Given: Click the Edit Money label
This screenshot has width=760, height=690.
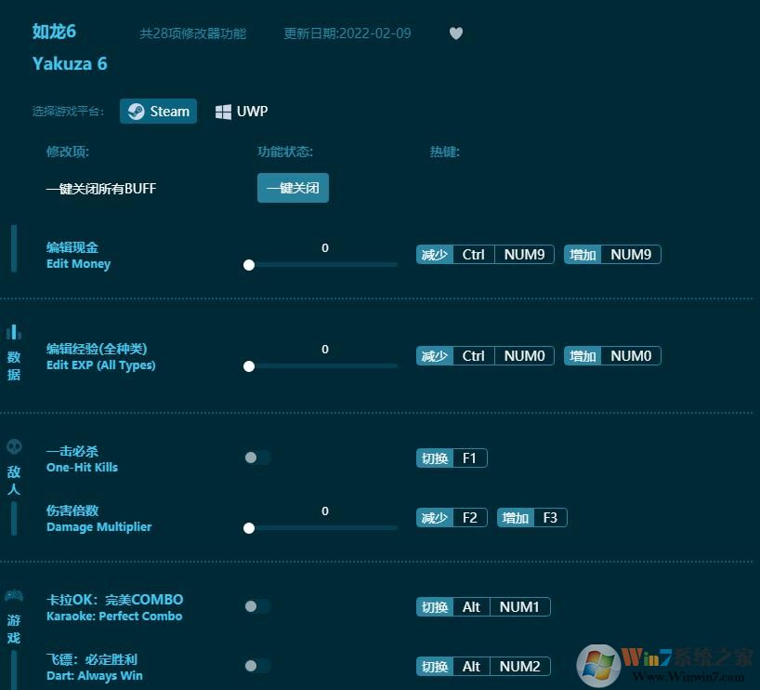Looking at the screenshot, I should [x=79, y=264].
